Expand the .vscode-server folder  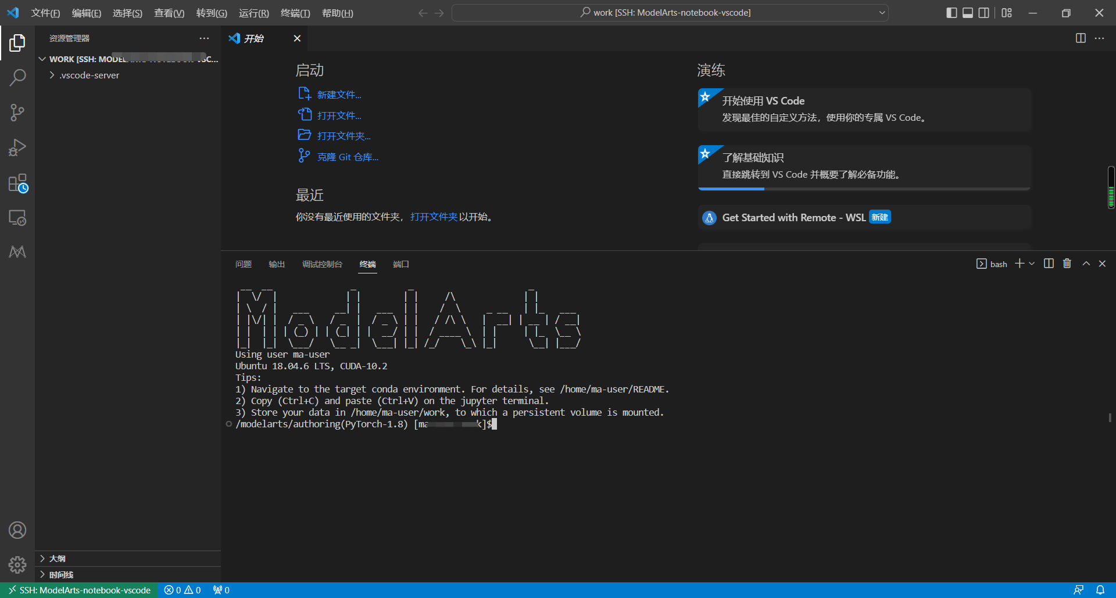point(128,75)
